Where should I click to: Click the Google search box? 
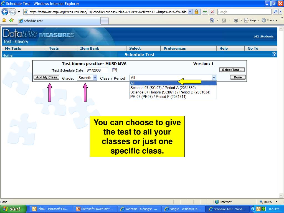pyautogui.click(x=244, y=12)
